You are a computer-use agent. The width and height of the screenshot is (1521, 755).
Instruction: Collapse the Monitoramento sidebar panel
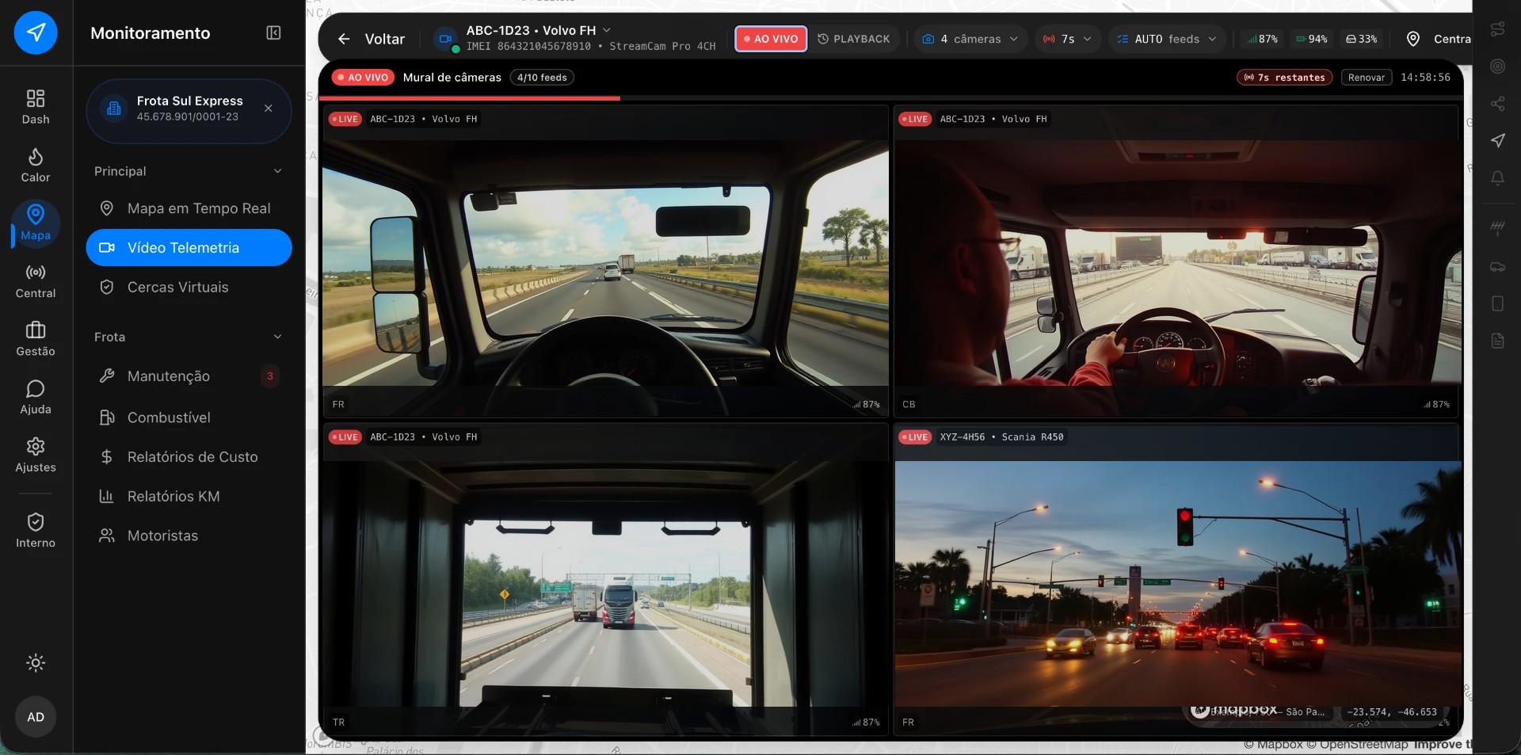(x=273, y=32)
